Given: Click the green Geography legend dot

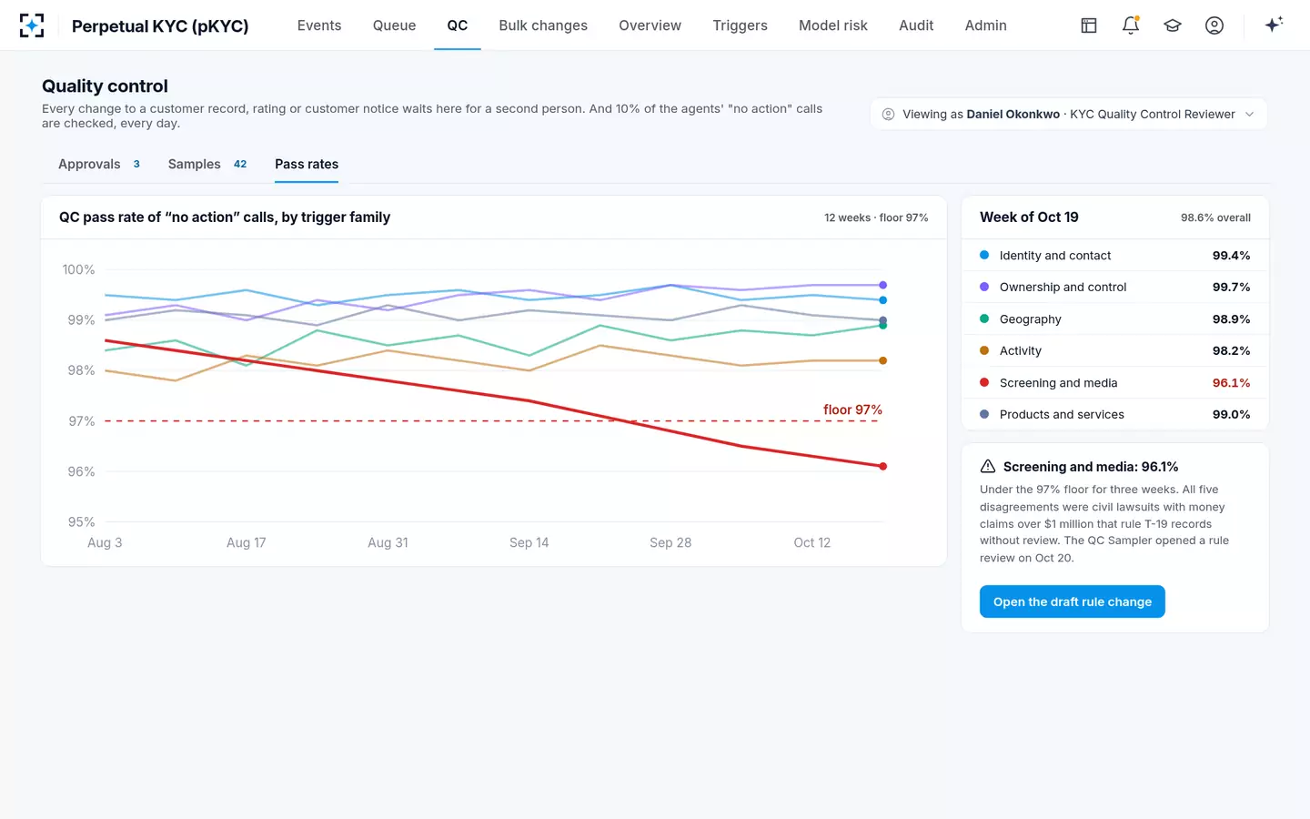Looking at the screenshot, I should (984, 318).
